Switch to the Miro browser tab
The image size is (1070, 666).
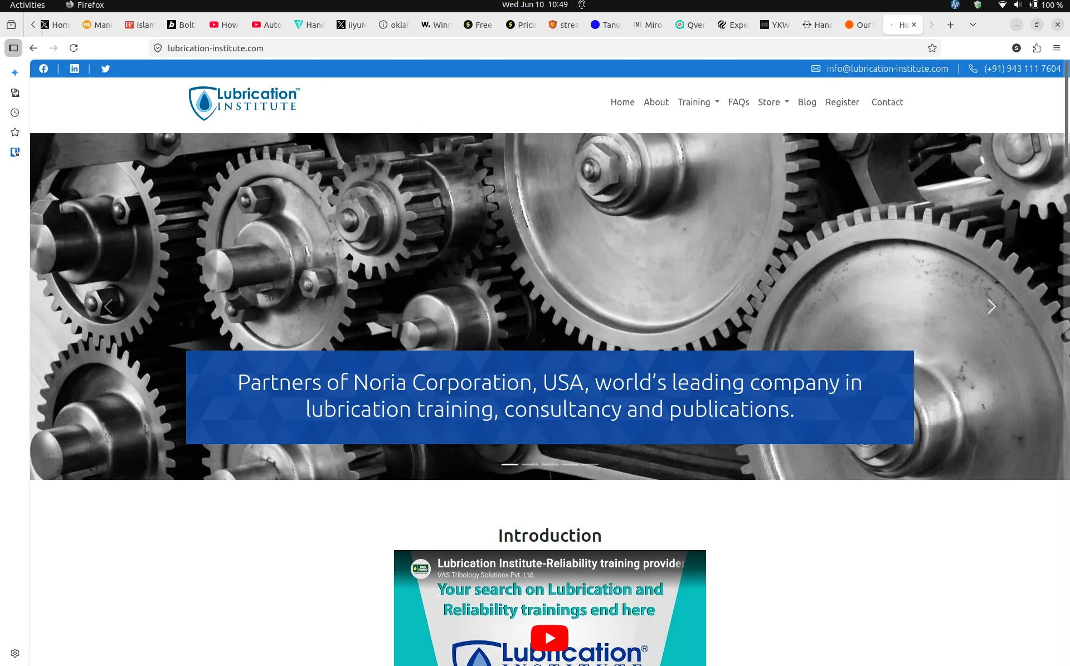647,25
